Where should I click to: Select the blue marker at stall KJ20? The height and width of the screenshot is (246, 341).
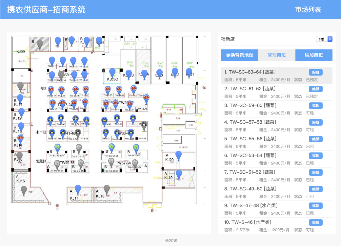[178, 155]
